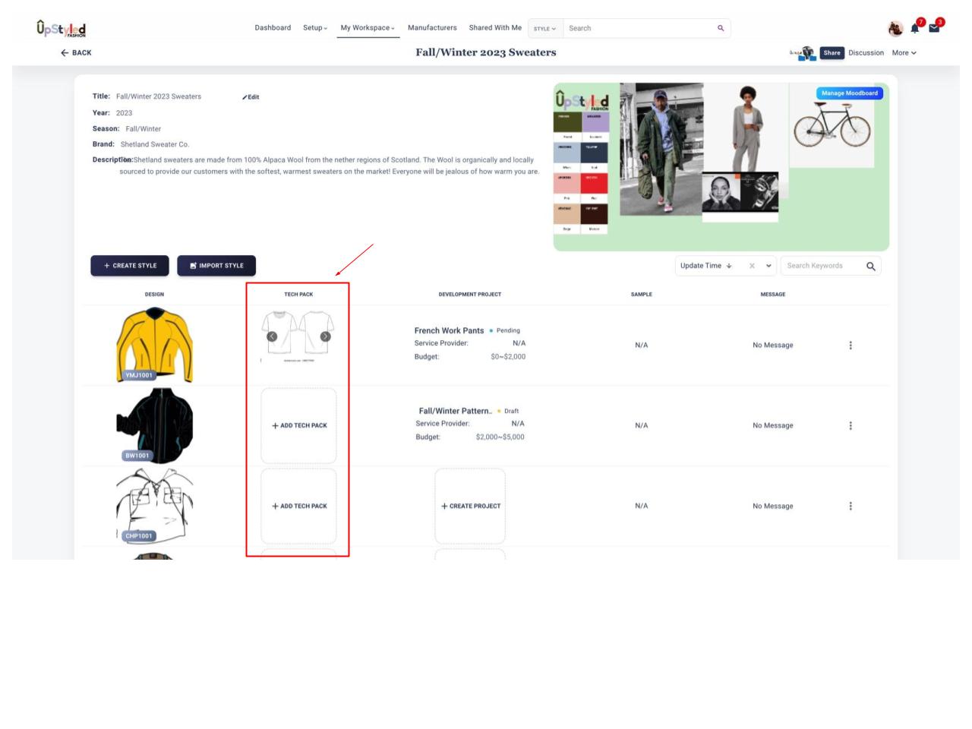Open the notifications bell icon
972x729 pixels.
tap(915, 29)
